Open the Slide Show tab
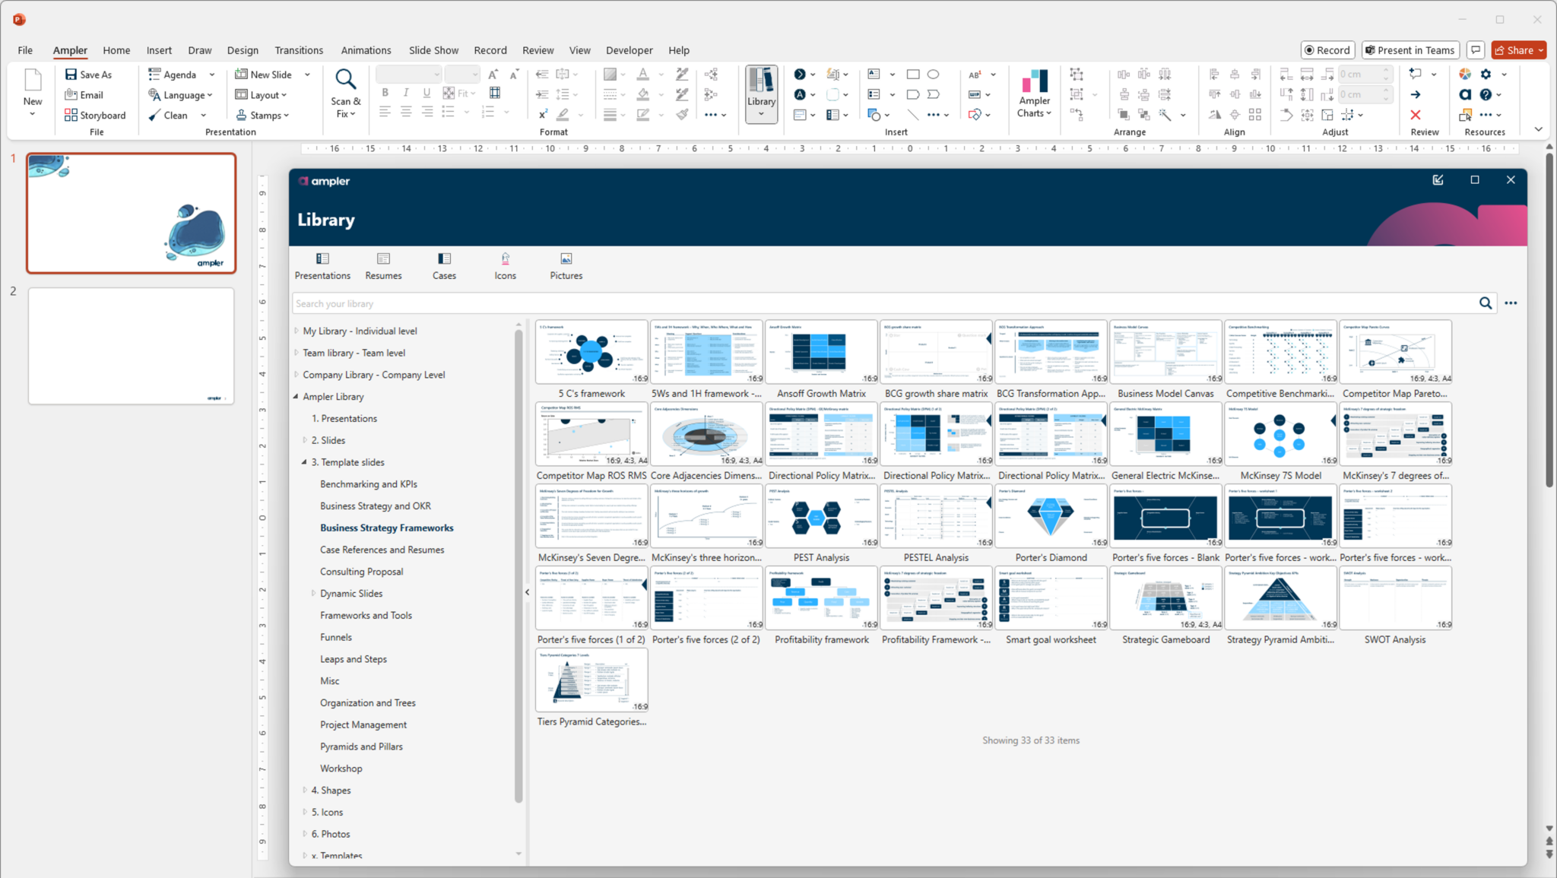 coord(433,50)
